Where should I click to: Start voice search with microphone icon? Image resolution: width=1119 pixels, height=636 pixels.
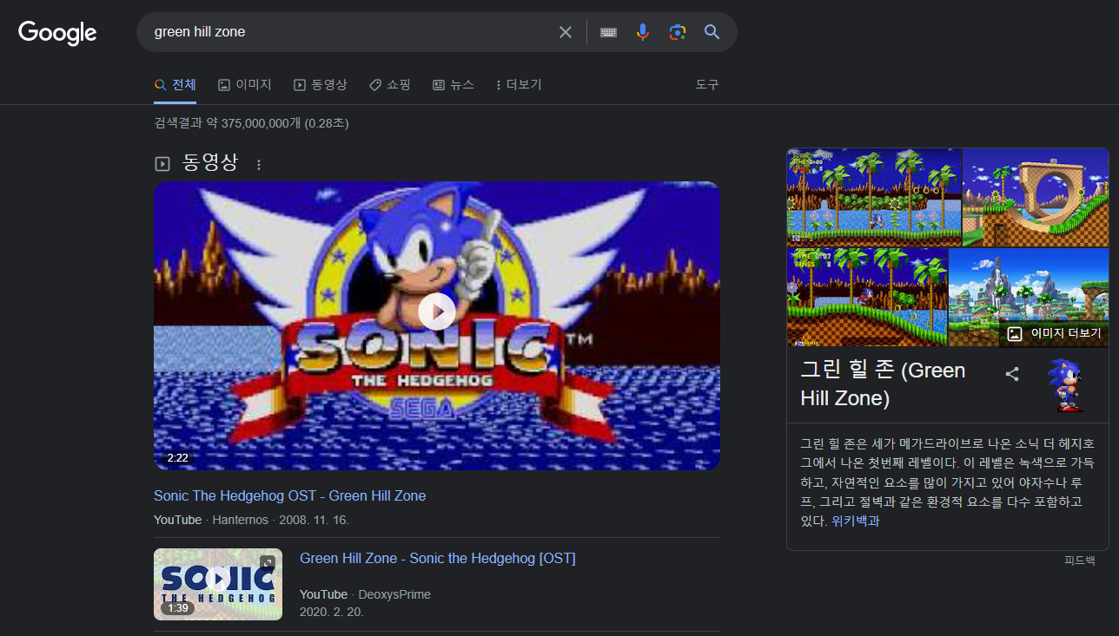point(642,32)
